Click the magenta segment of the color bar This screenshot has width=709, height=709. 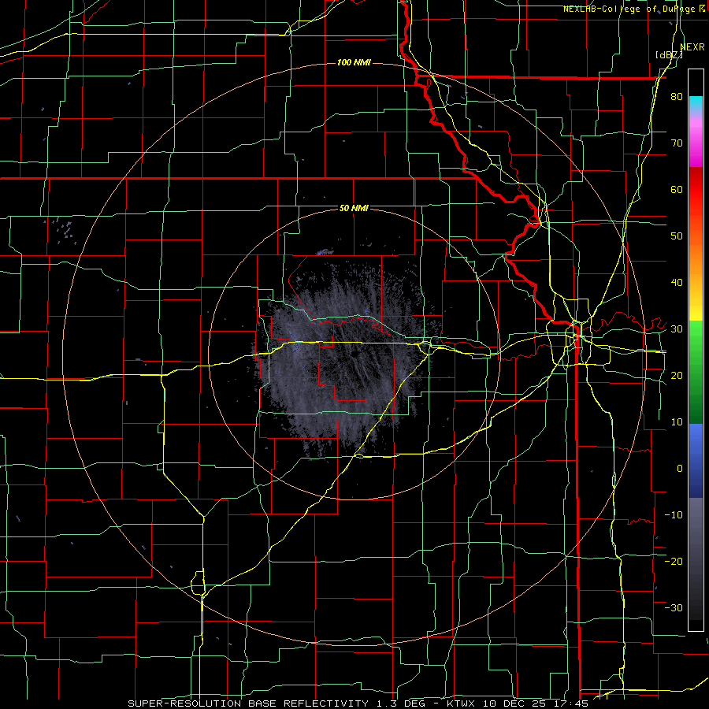point(696,149)
